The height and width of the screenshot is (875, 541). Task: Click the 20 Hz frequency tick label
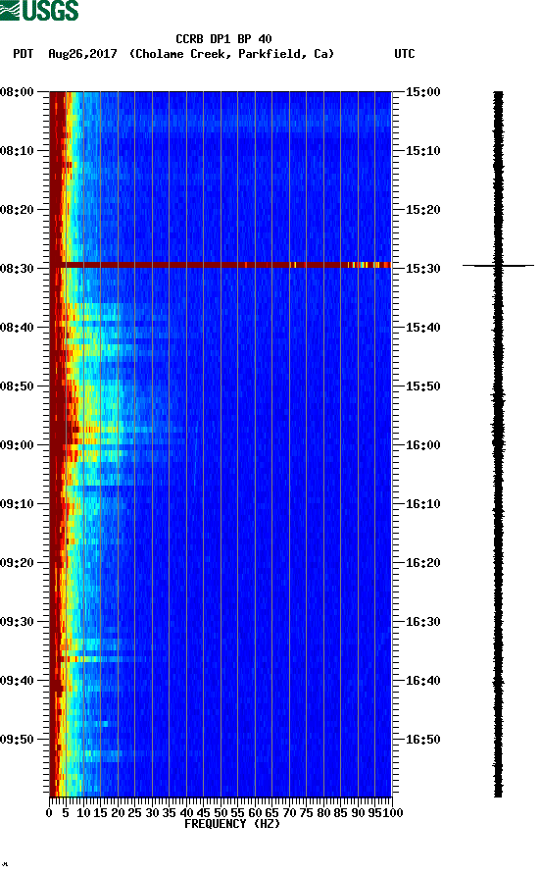(118, 813)
